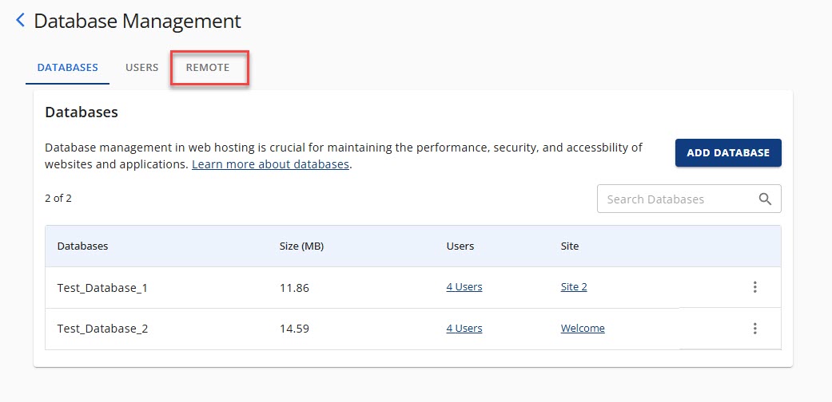Click the Databases column header
This screenshot has width=832, height=402.
tap(82, 246)
